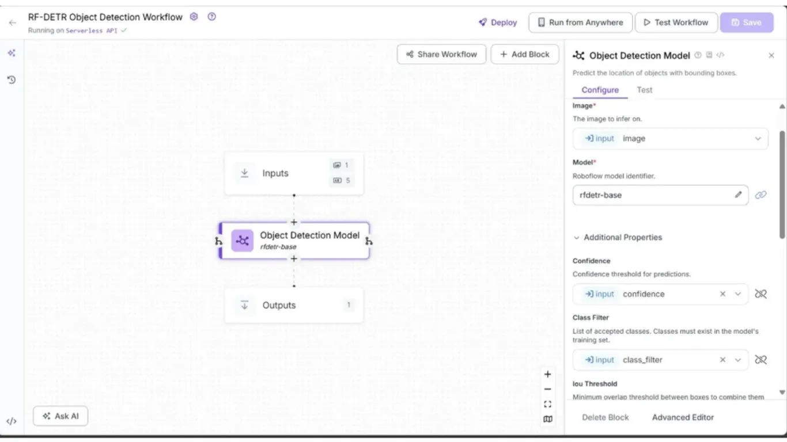Image resolution: width=787 pixels, height=442 pixels.
Task: Open workflow settings gear beside the title
Action: 194,17
